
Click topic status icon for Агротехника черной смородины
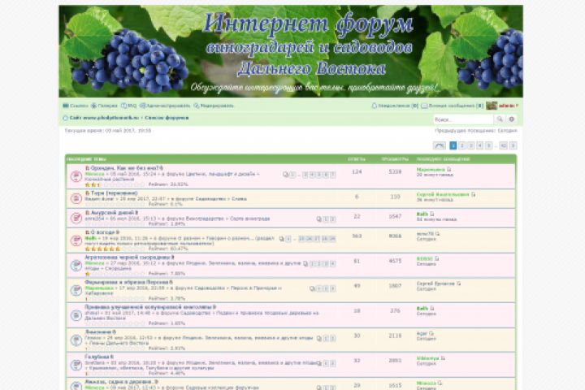(76, 265)
